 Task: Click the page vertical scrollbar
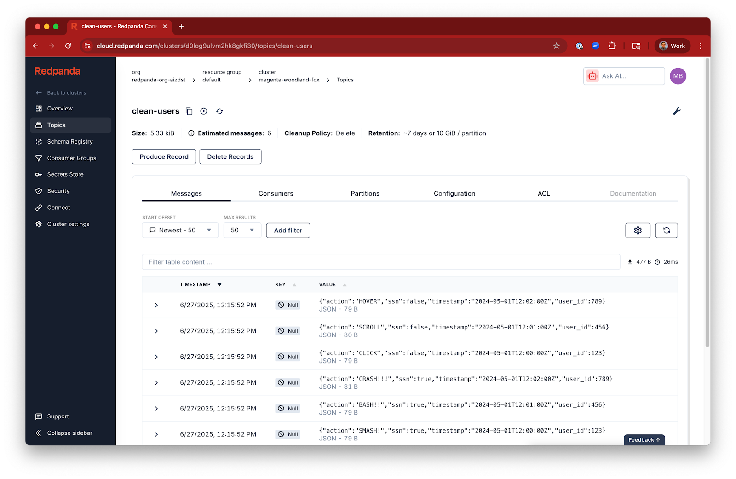point(707,202)
